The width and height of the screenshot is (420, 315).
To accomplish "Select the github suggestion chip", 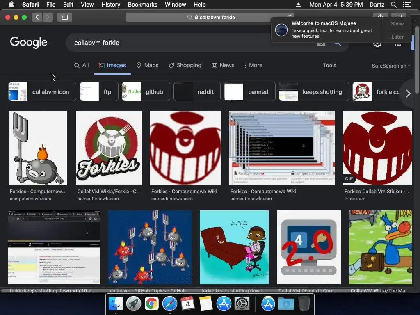I will 146,91.
